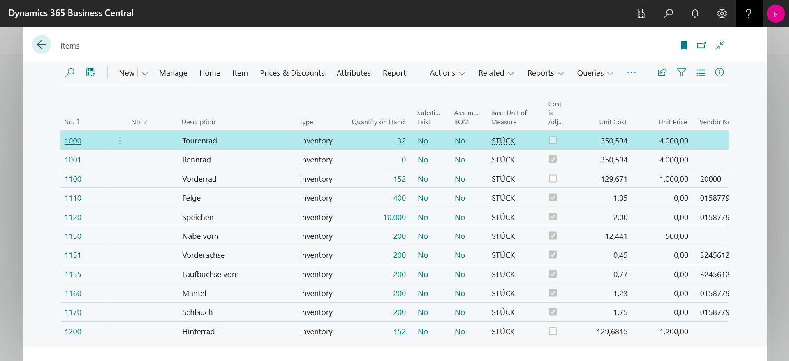
Task: Open the share icon in the toolbar
Action: coord(662,72)
